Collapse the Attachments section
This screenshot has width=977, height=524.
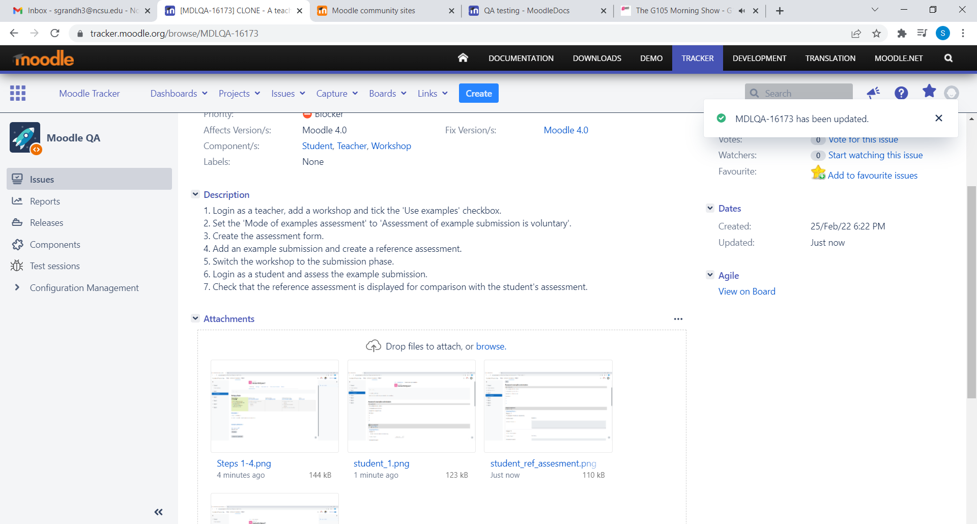[x=195, y=318]
